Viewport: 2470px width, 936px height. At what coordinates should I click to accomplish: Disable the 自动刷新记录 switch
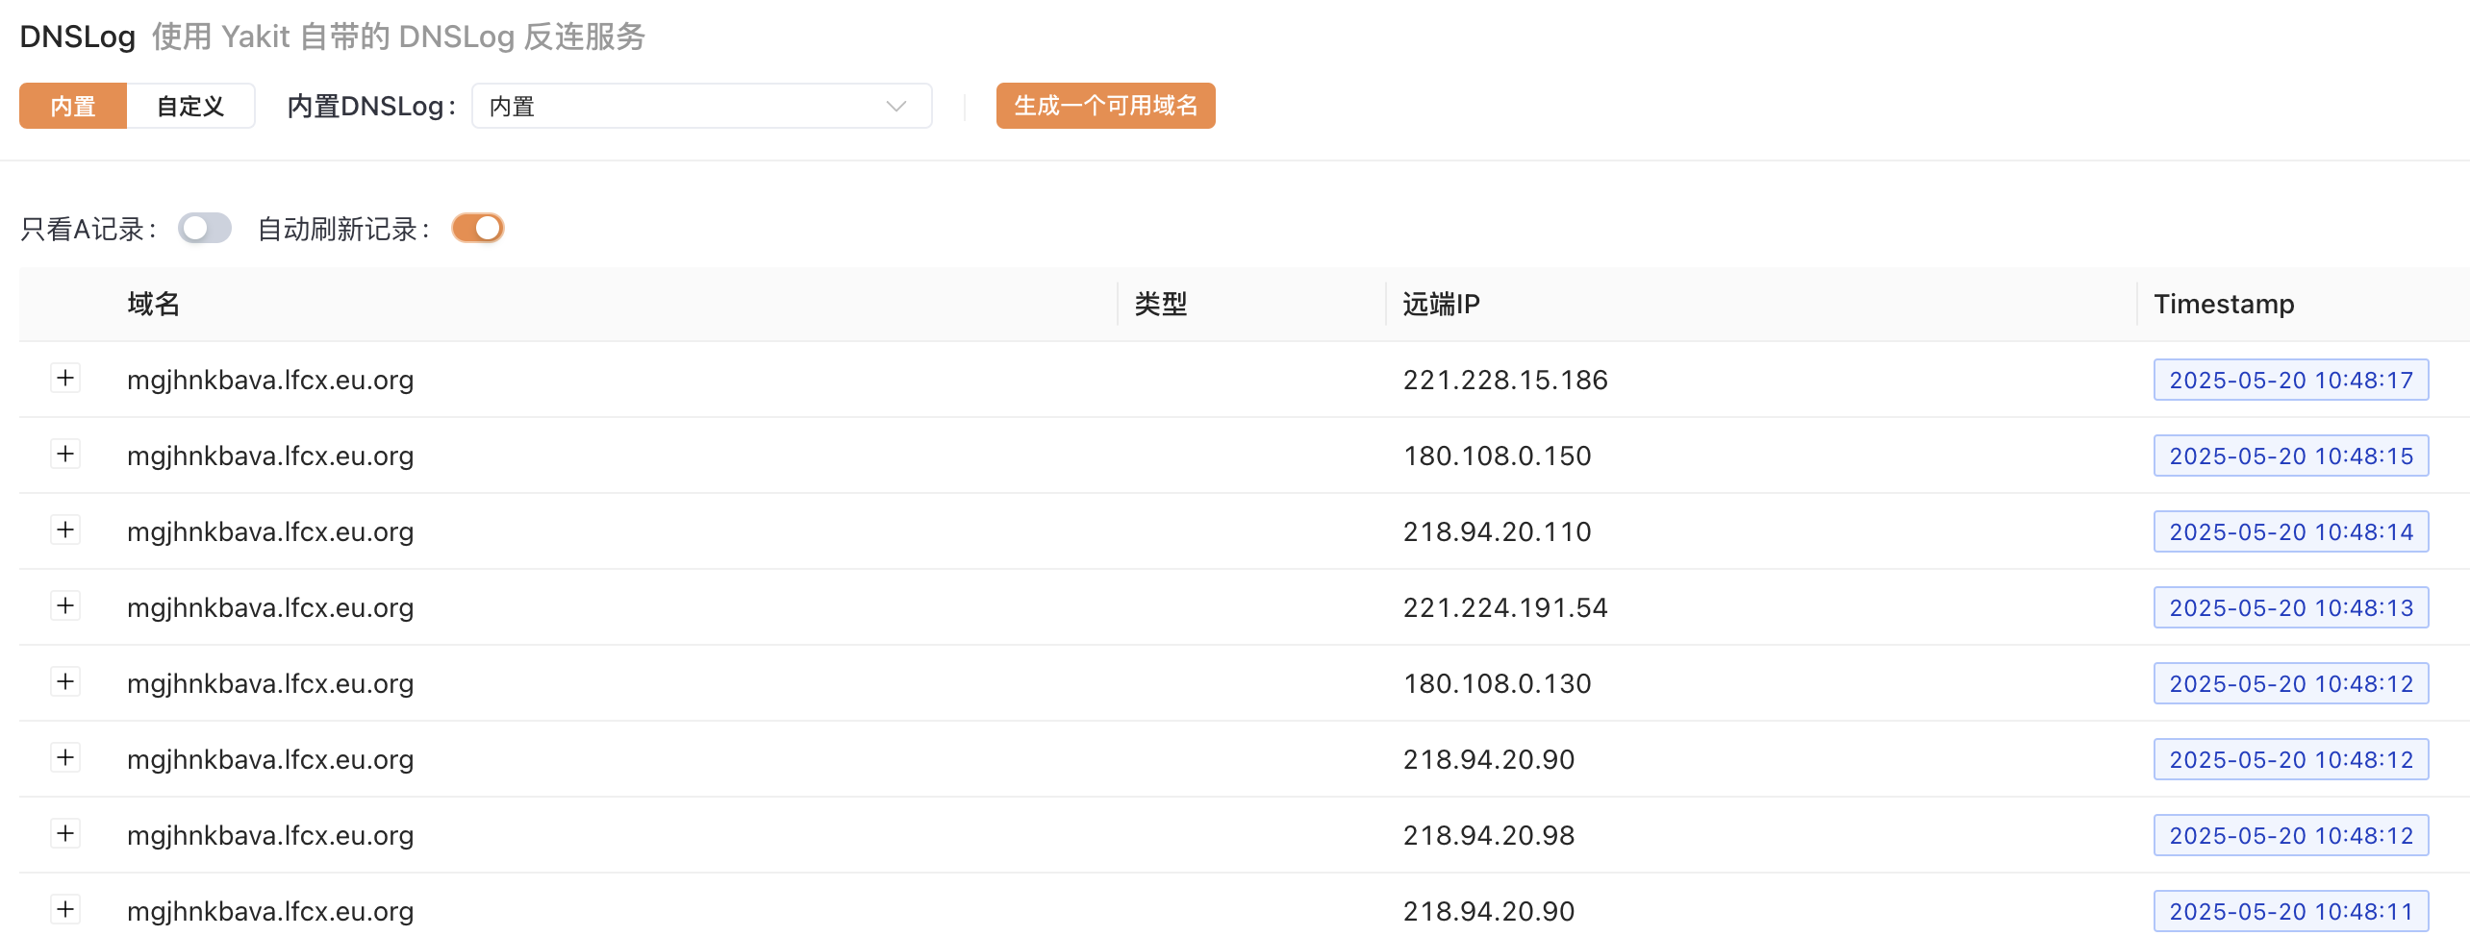(478, 229)
